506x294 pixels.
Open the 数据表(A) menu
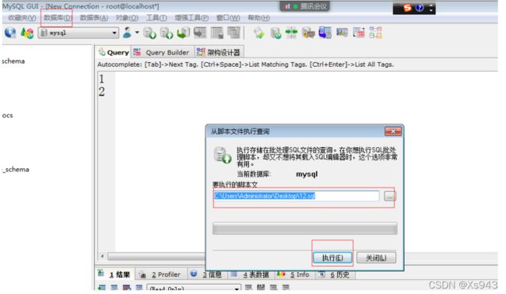pos(94,18)
